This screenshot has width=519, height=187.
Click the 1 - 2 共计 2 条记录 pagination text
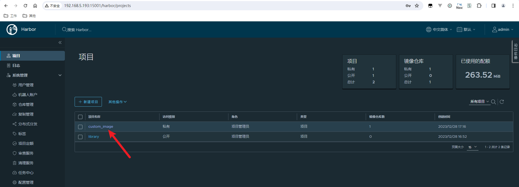coord(497,147)
